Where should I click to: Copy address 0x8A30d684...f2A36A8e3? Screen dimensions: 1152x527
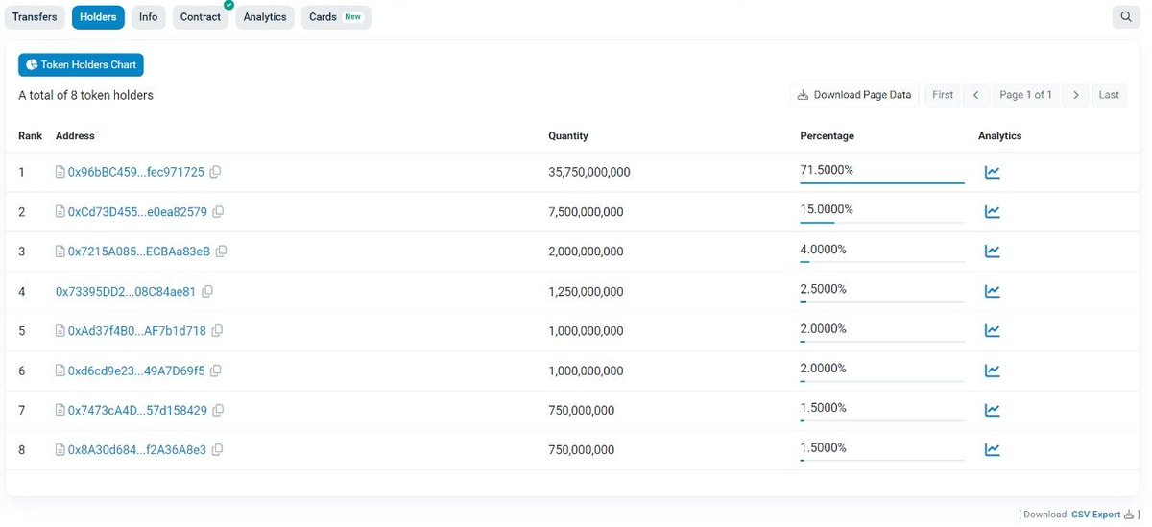coord(217,449)
